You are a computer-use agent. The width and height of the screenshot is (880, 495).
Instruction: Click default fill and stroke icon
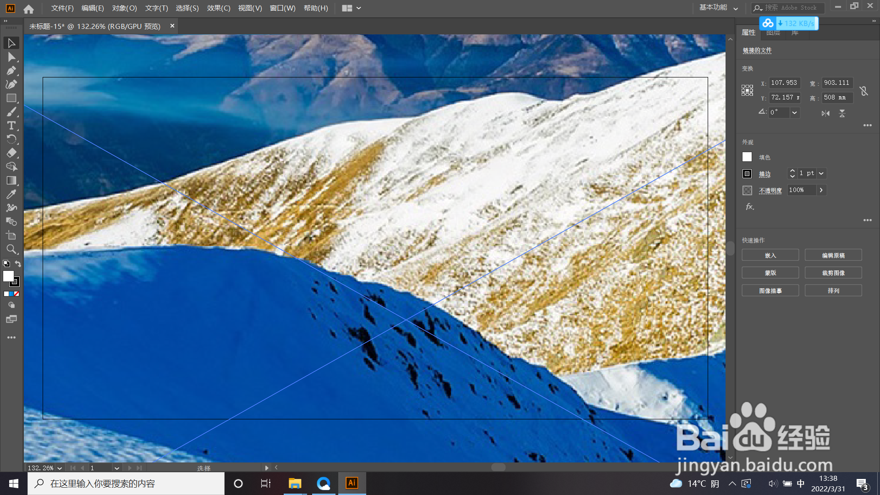pos(6,264)
